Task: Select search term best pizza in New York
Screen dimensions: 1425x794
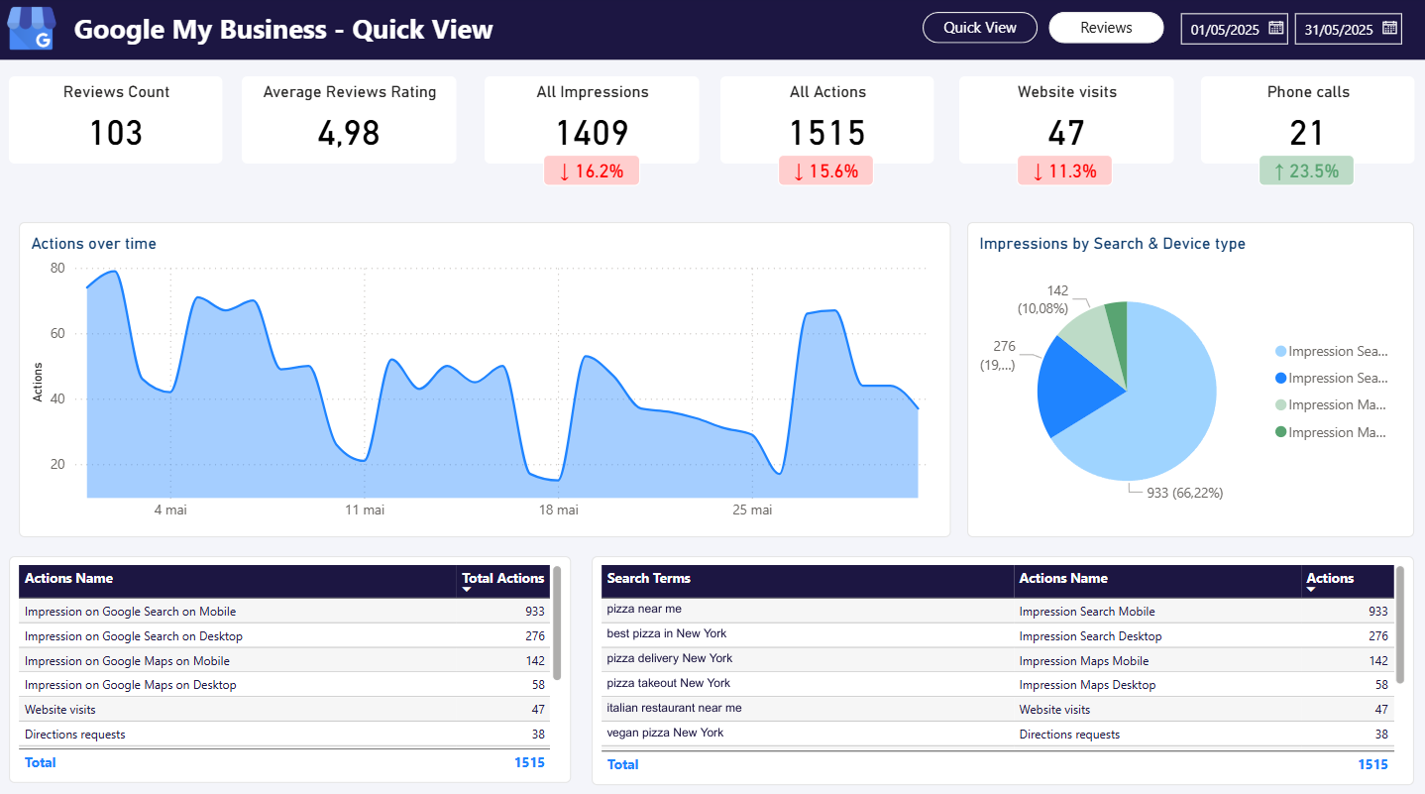Action: (666, 633)
